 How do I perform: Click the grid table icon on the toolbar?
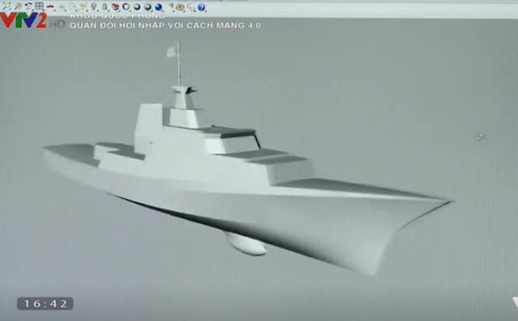tap(39, 6)
